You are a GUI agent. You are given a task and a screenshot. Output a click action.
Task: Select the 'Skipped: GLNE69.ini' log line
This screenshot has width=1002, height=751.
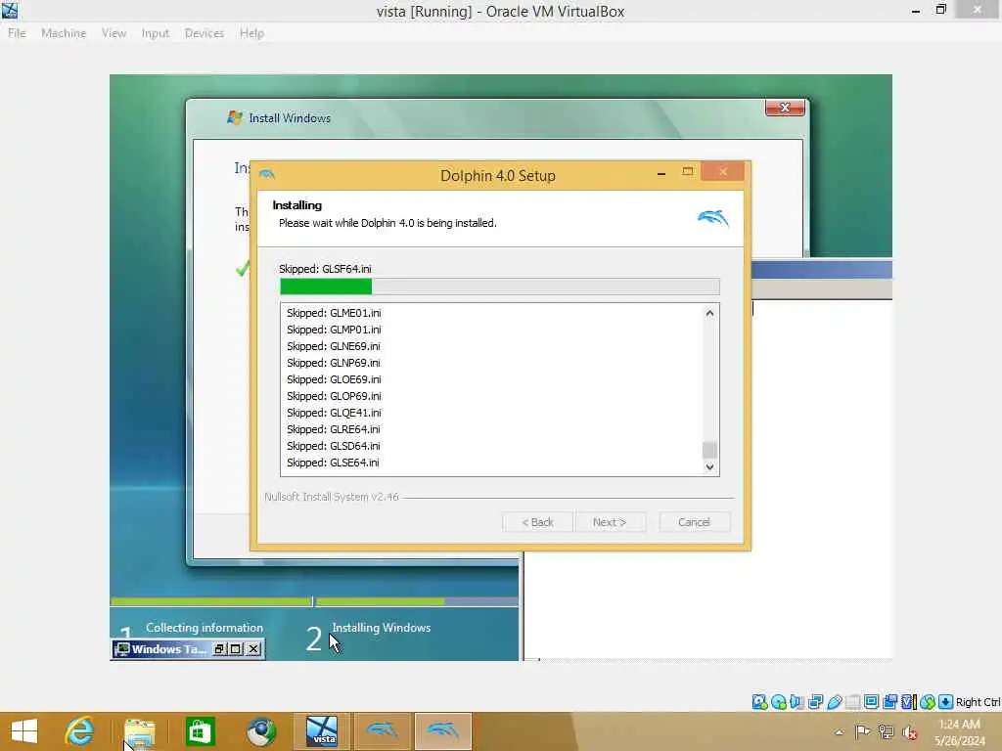(333, 346)
